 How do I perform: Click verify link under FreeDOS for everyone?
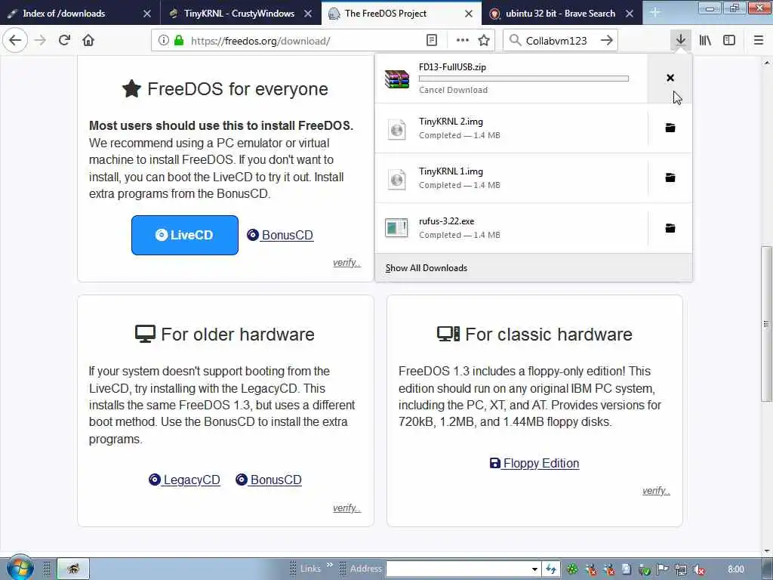pyautogui.click(x=346, y=263)
